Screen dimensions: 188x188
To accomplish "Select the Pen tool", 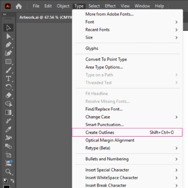I will click(8, 45).
